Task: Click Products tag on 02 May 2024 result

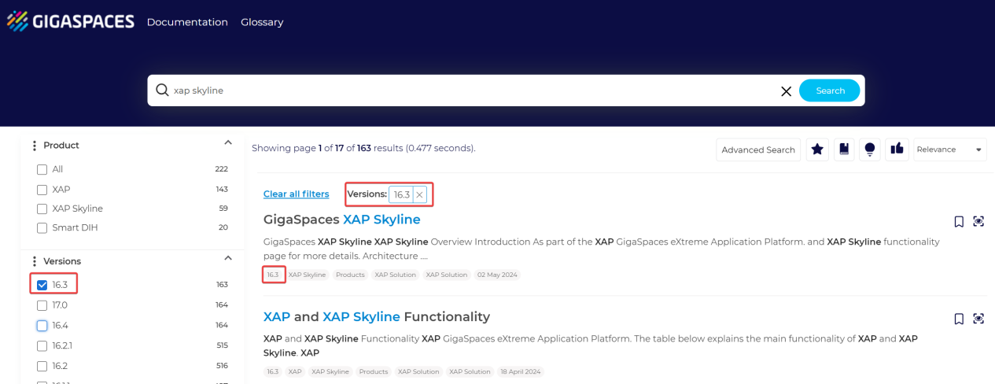Action: point(350,275)
